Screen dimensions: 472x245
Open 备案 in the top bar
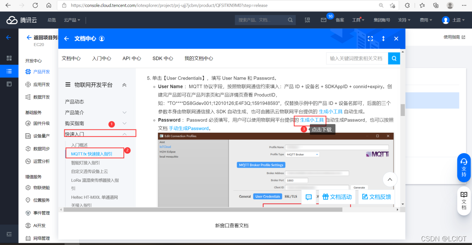pyautogui.click(x=340, y=20)
